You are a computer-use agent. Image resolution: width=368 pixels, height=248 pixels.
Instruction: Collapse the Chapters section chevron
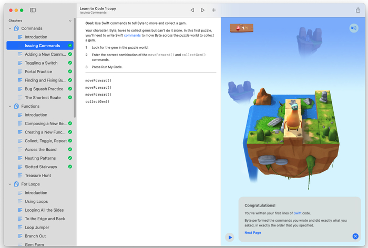[x=70, y=21]
